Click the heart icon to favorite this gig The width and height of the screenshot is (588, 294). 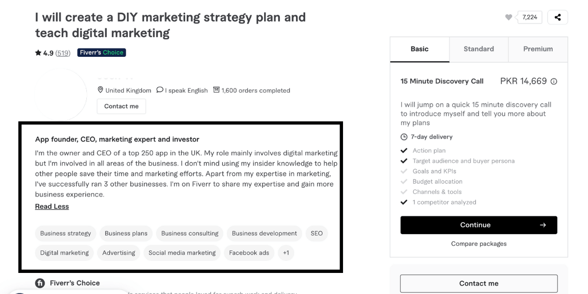coord(510,17)
